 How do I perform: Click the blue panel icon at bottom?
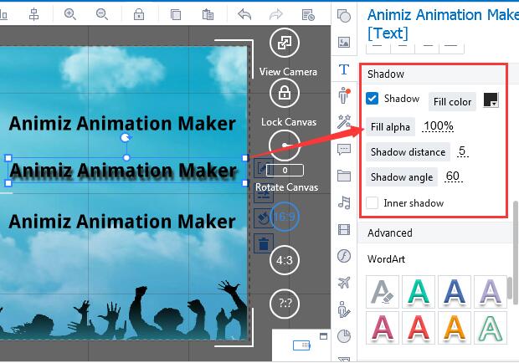coord(301,345)
